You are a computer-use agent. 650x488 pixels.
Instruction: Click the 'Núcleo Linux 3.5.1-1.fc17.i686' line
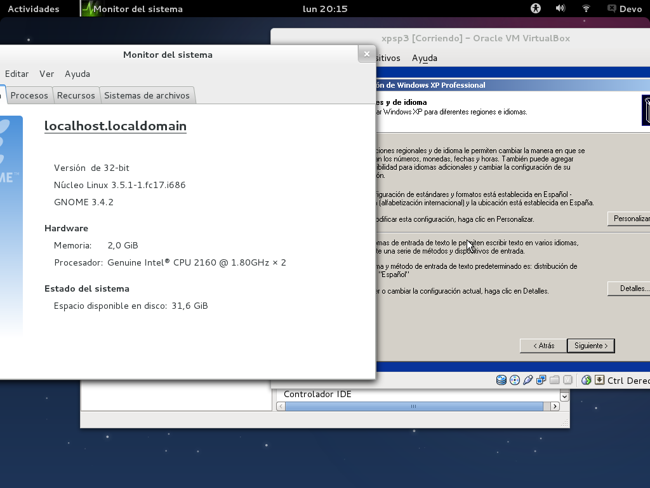pyautogui.click(x=120, y=185)
